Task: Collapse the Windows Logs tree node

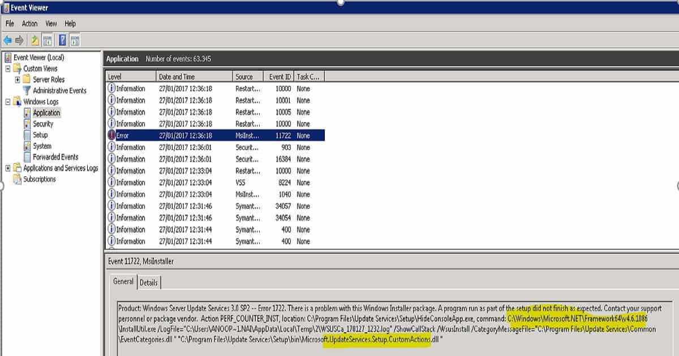Action: (x=8, y=102)
